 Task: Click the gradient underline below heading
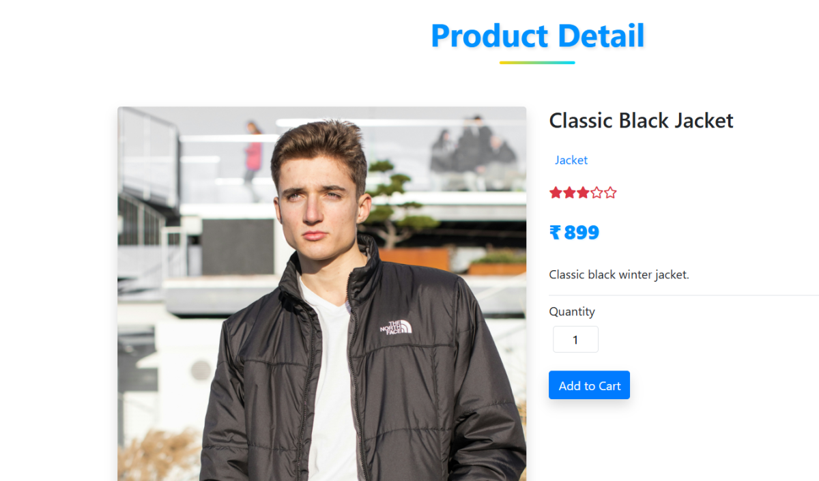tap(537, 63)
